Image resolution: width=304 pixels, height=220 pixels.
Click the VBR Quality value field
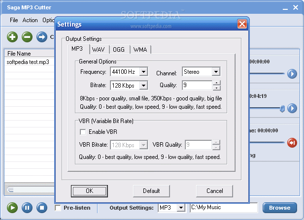click(198, 145)
